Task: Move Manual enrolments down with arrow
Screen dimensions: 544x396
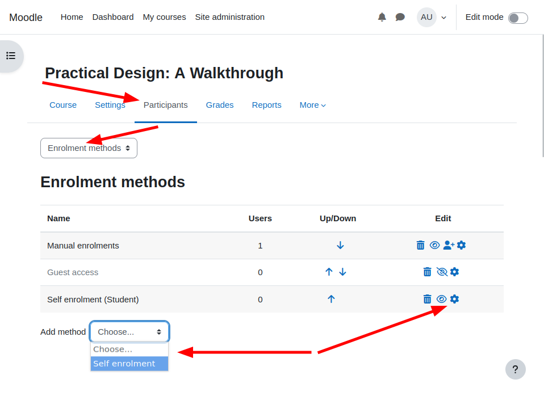Action: pos(340,246)
